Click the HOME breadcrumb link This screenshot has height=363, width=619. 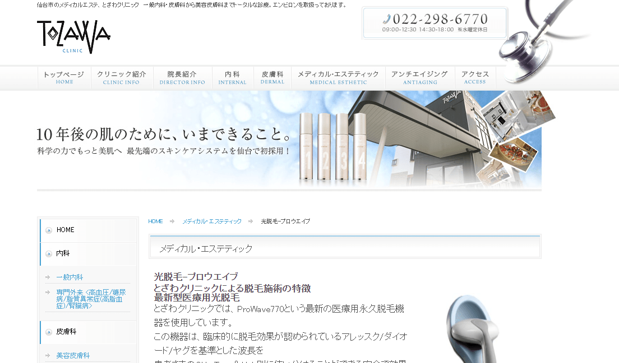[155, 221]
